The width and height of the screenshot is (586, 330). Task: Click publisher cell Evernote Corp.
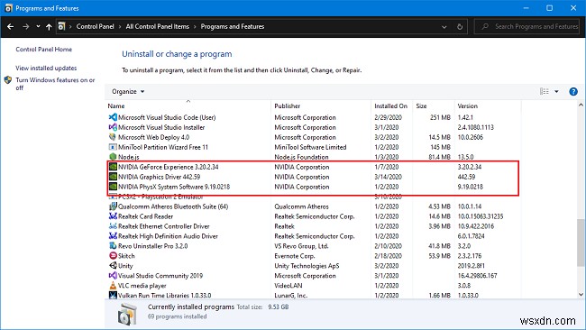(295, 256)
